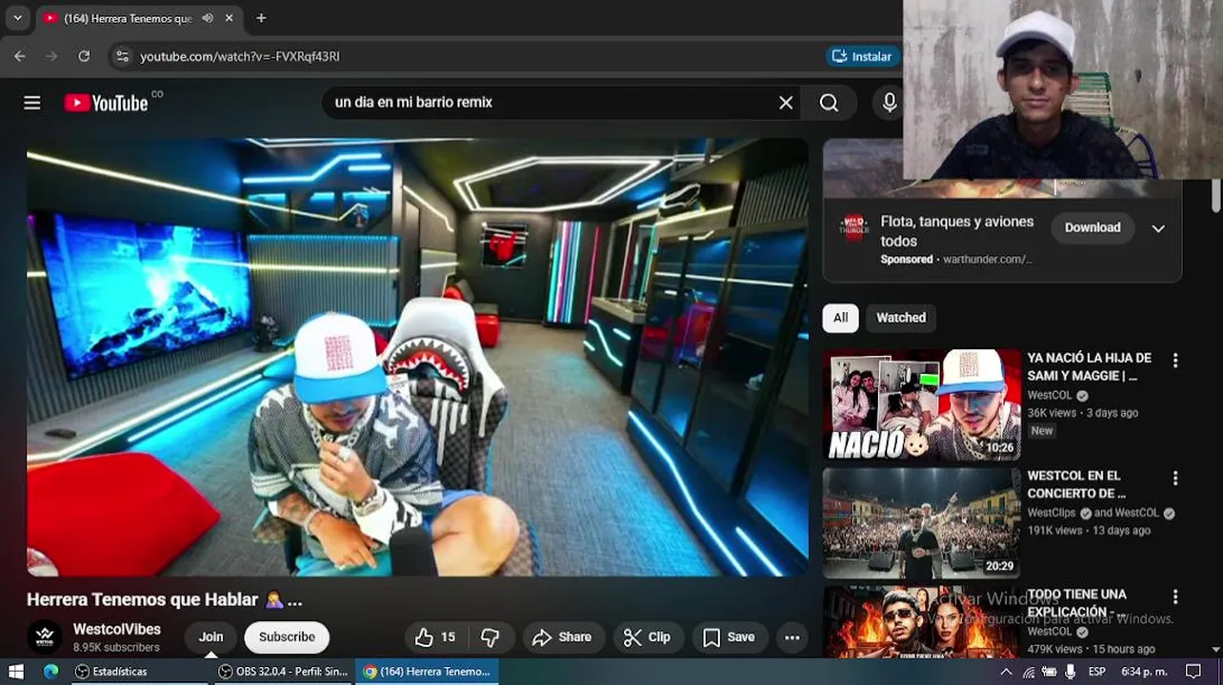This screenshot has width=1223, height=685.
Task: Open tab search dropdown arrow
Action: [x=17, y=18]
